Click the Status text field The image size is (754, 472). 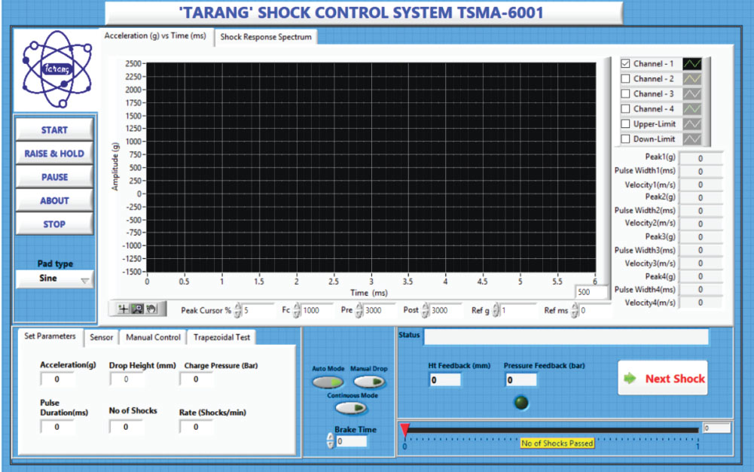(566, 336)
